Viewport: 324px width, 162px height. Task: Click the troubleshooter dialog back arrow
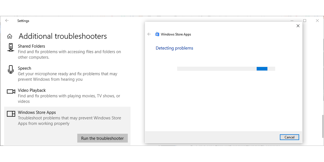pyautogui.click(x=149, y=34)
